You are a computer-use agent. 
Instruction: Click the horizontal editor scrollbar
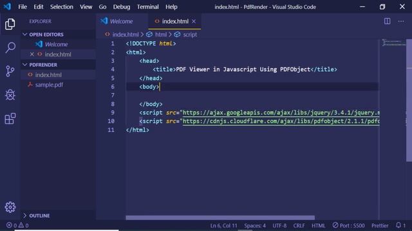click(x=220, y=218)
